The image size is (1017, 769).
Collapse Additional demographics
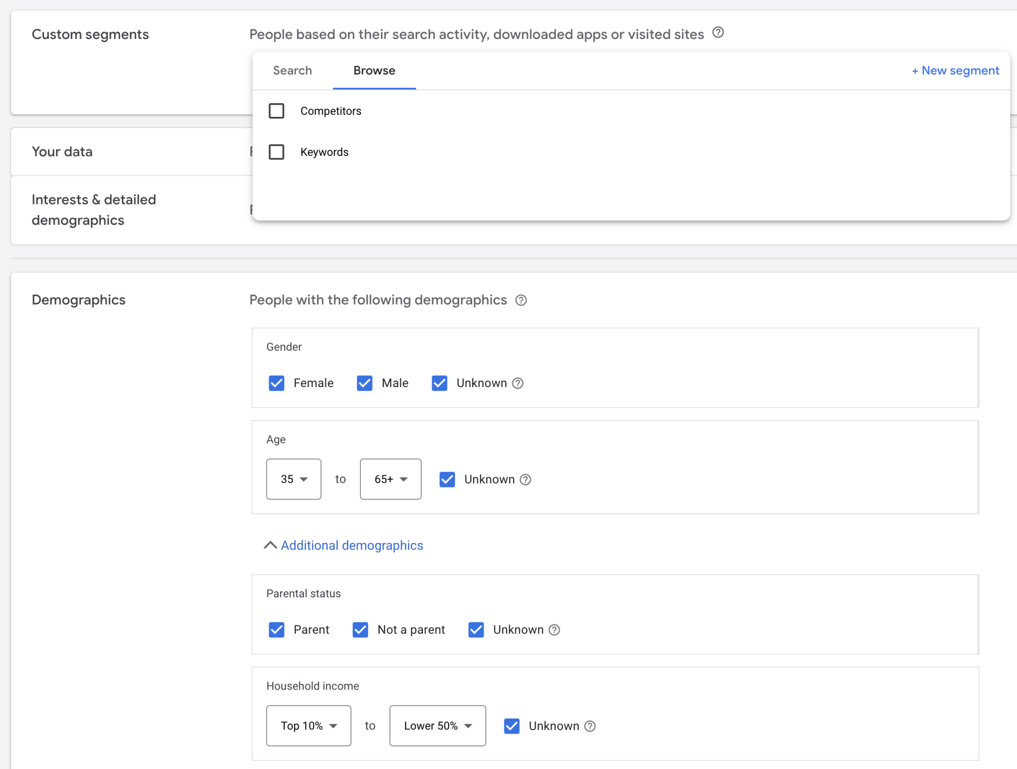(x=352, y=545)
